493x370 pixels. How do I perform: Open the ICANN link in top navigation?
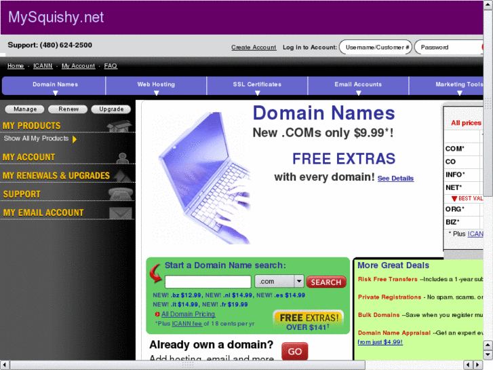point(43,65)
